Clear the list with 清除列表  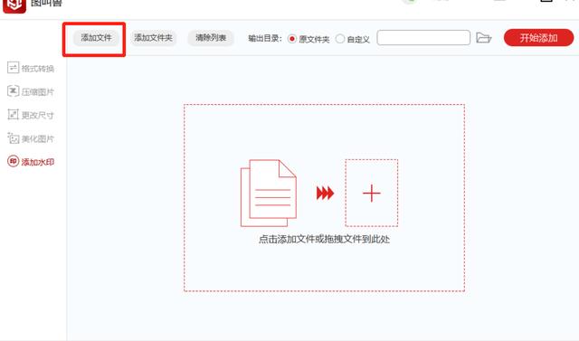211,38
